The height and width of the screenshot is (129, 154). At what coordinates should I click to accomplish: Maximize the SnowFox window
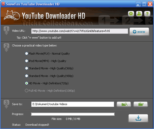tap(144, 4)
